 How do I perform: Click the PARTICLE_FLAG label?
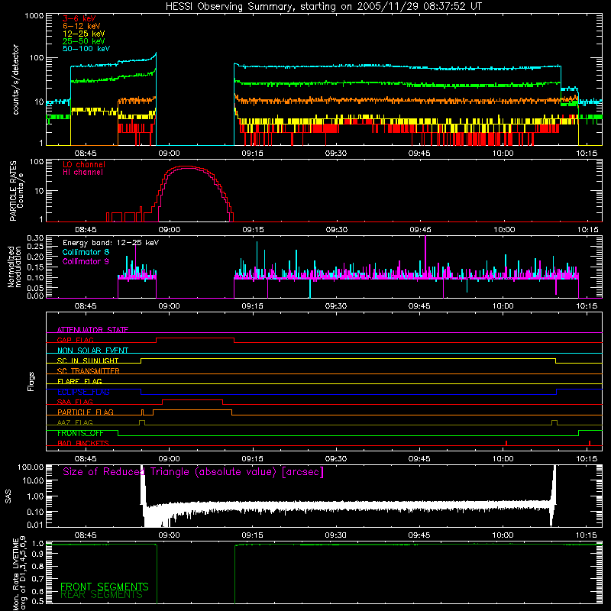[86, 412]
